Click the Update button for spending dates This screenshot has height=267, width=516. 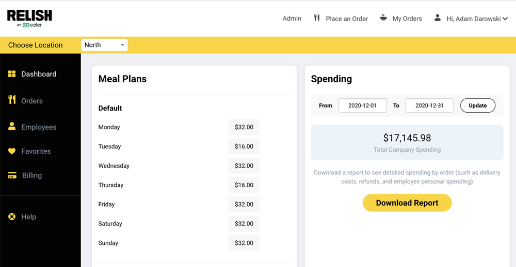tap(477, 105)
